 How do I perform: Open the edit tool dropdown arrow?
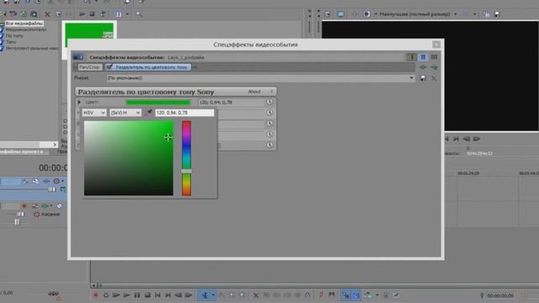coord(213,295)
